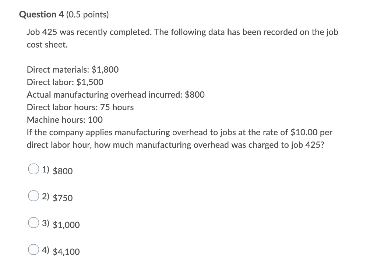Click the $800 answer label text
377x262 pixels.
pos(63,171)
